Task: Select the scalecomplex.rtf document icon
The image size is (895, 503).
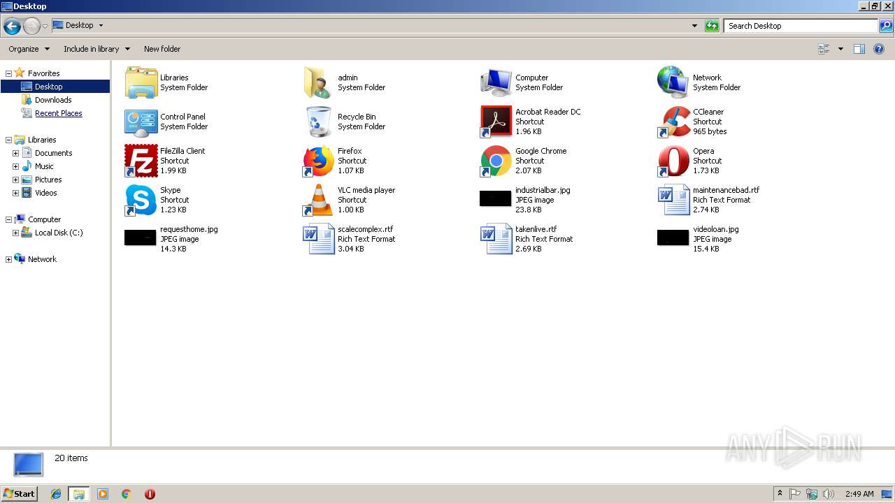Action: click(318, 239)
